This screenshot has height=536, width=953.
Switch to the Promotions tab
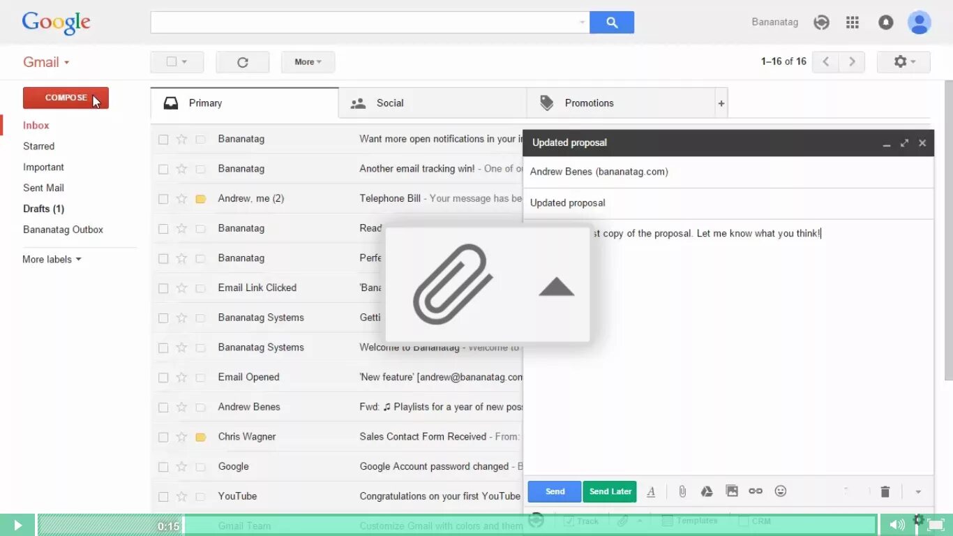point(621,103)
